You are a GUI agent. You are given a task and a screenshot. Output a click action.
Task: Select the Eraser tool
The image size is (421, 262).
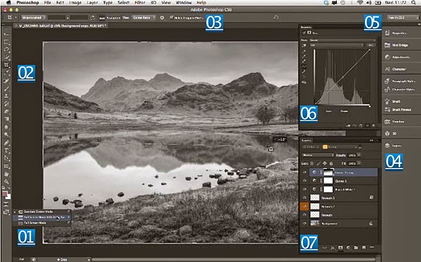[x=6, y=111]
